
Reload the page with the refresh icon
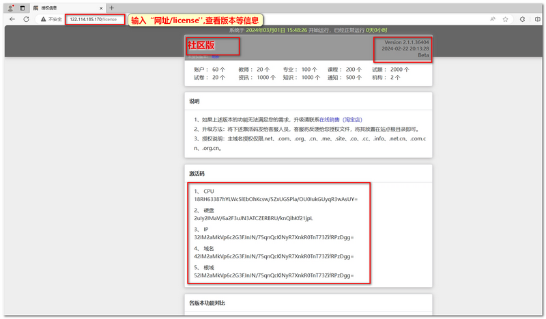pyautogui.click(x=26, y=19)
